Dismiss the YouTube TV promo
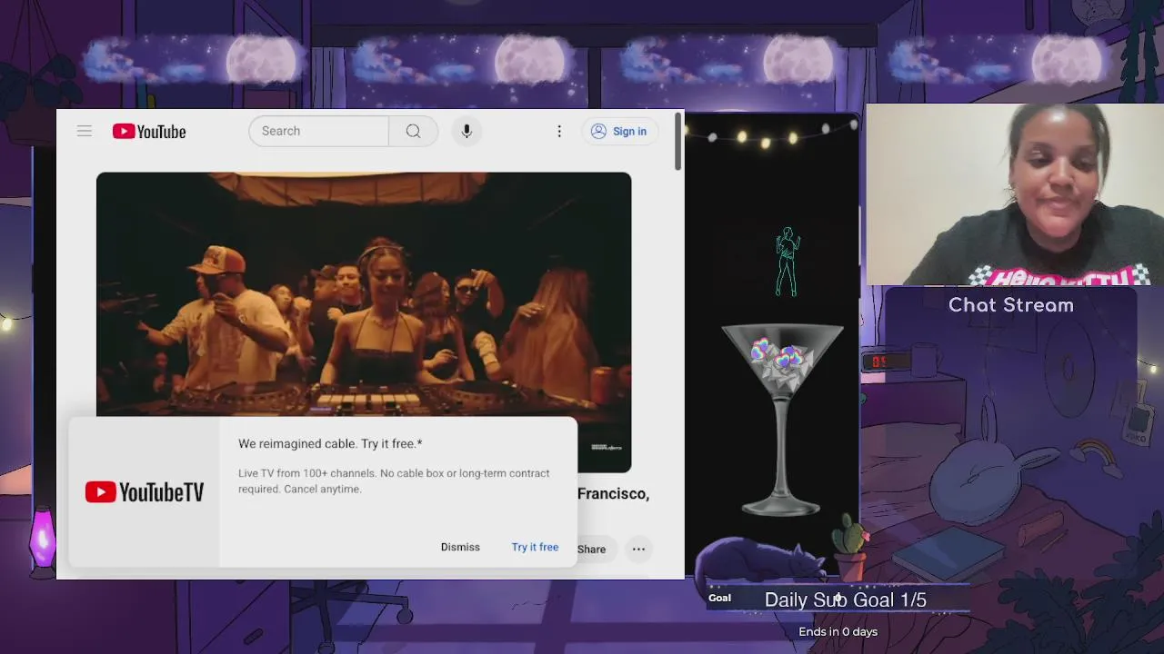1164x654 pixels. (460, 547)
